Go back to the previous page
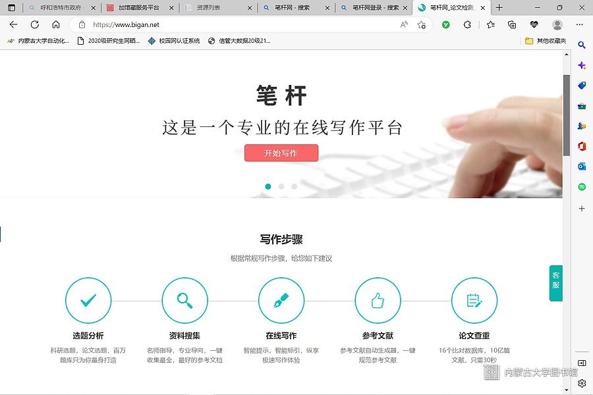Screen dimensions: 593x395 pos(14,24)
